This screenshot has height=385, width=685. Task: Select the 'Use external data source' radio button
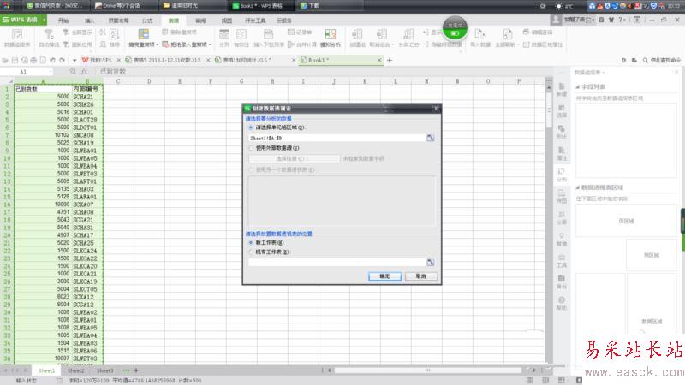[x=251, y=148]
